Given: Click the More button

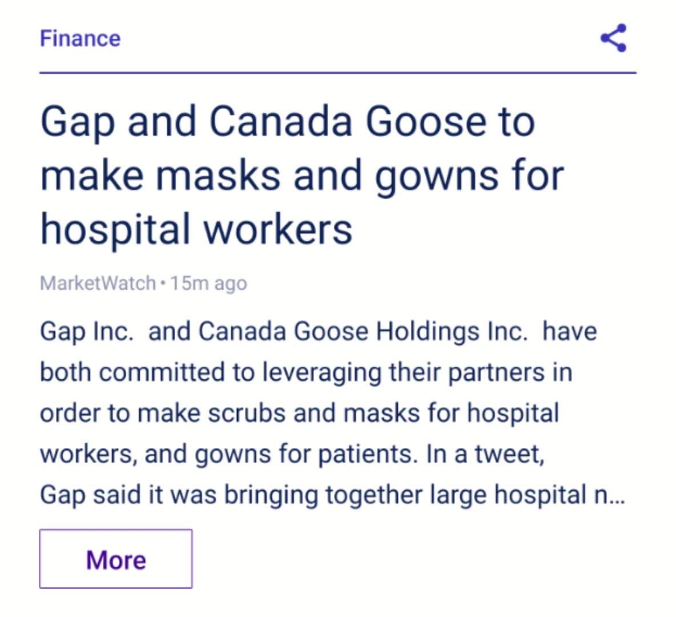Looking at the screenshot, I should (x=116, y=559).
